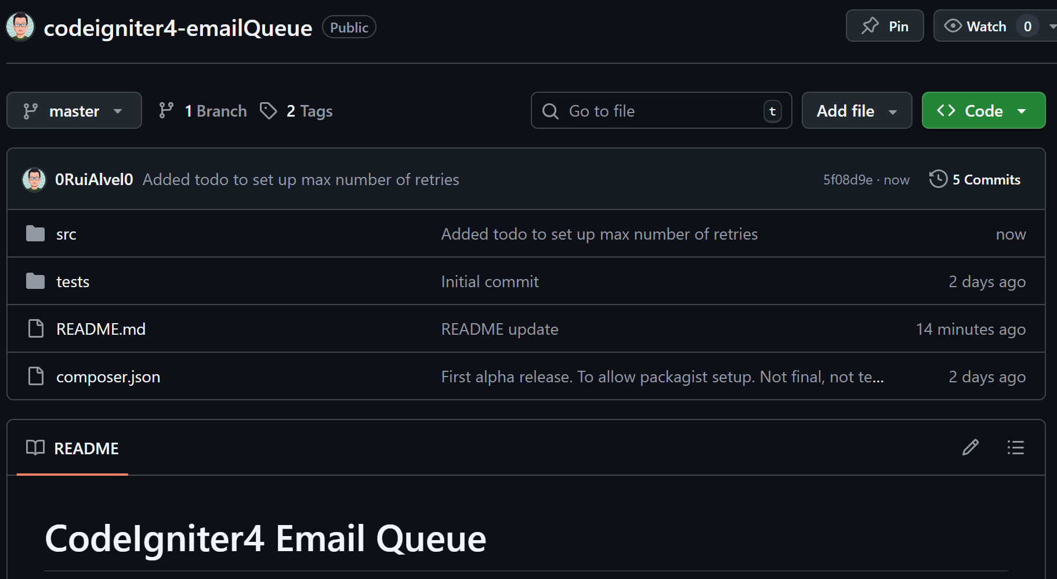Click the repository owner avatar in header

click(20, 27)
